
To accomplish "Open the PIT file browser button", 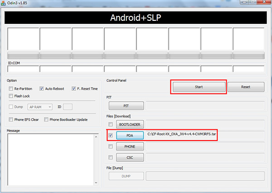I will click(x=126, y=106).
